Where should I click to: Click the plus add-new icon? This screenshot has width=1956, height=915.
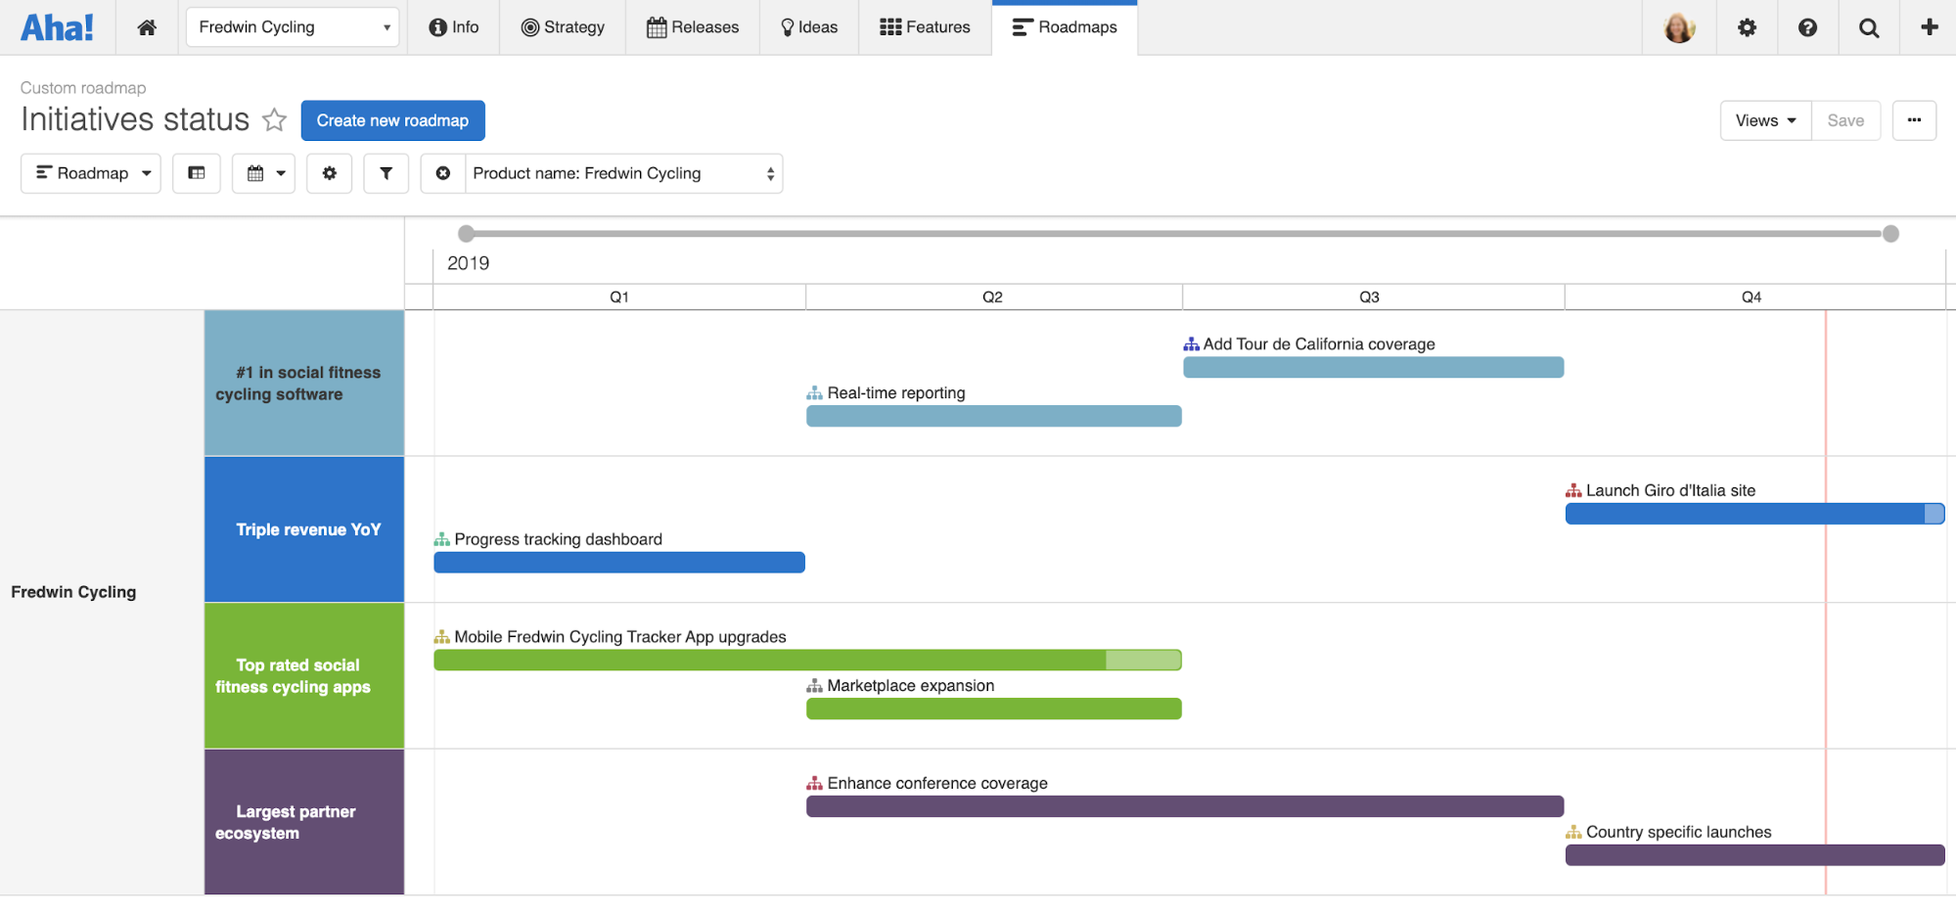coord(1930,27)
